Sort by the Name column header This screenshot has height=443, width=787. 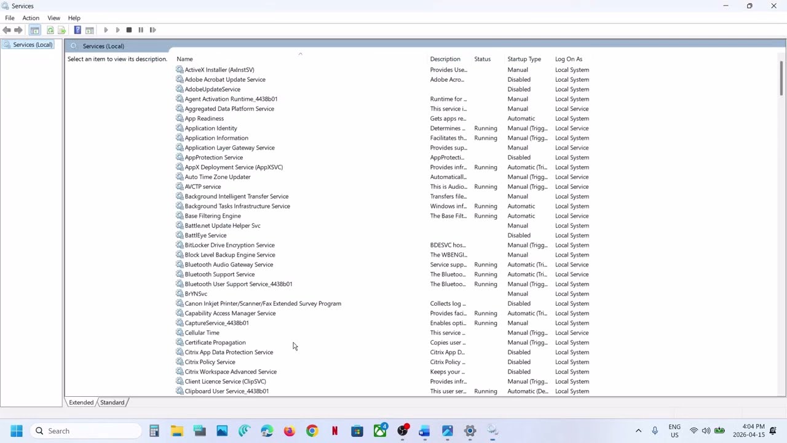coord(184,59)
